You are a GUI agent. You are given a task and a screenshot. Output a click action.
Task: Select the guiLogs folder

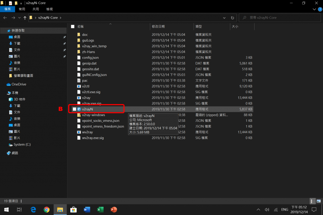[88, 40]
